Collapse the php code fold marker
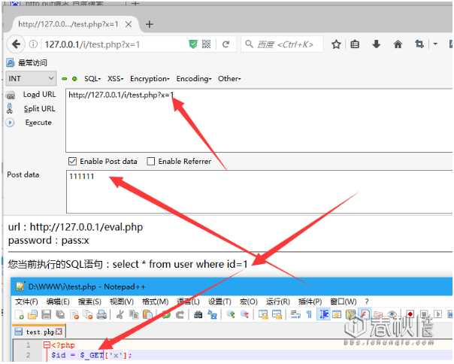Image resolution: width=454 pixels, height=364 pixels. point(47,345)
